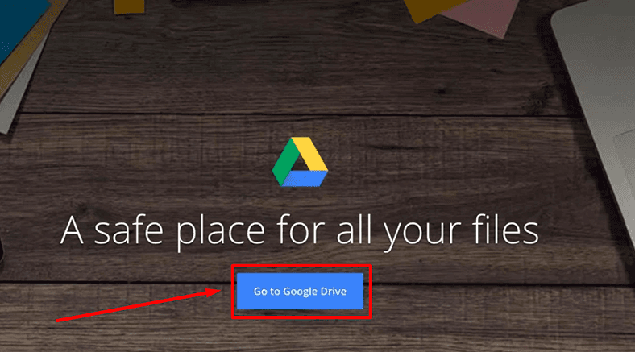This screenshot has width=635, height=352.
Task: Click the word "Drive" in button label
Action: pyautogui.click(x=334, y=292)
